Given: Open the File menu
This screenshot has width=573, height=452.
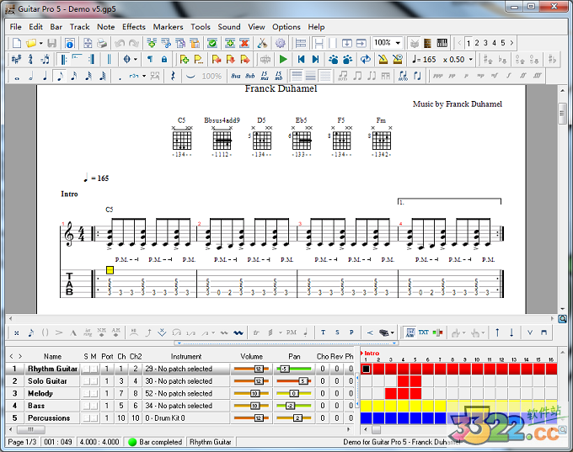Looking at the screenshot, I should (16, 27).
